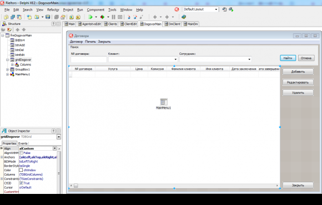Expand the GroupBox1 tree node

(x=8, y=69)
